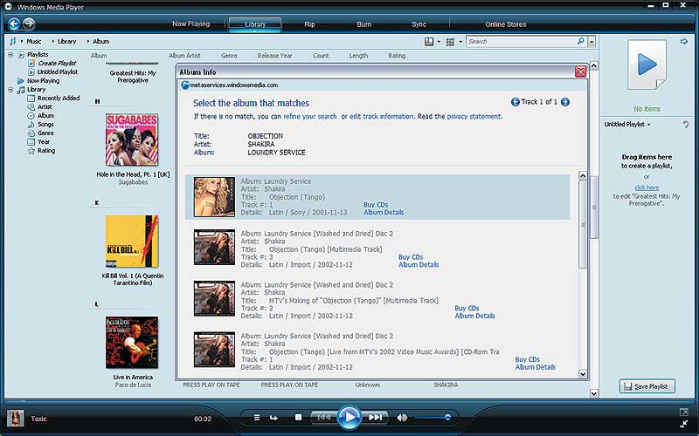The image size is (699, 436).
Task: Click the arrow icon above the list pane
Action: pyautogui.click(x=684, y=41)
